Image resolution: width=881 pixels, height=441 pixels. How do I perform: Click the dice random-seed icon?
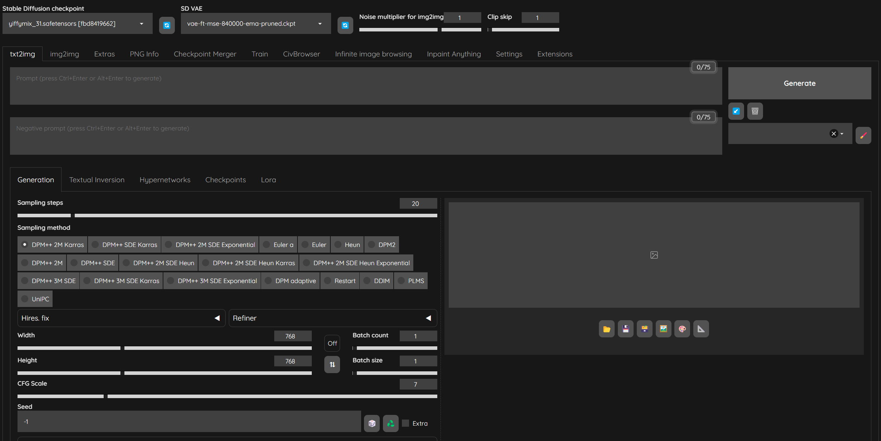point(372,423)
